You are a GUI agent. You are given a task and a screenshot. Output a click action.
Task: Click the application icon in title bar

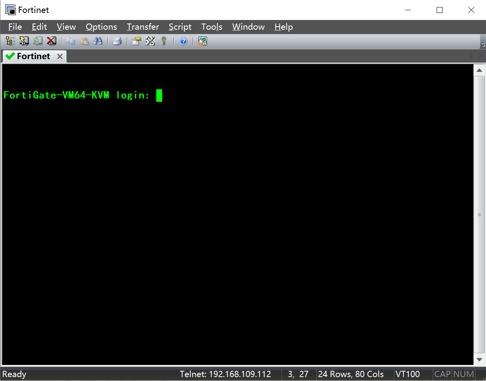point(10,10)
